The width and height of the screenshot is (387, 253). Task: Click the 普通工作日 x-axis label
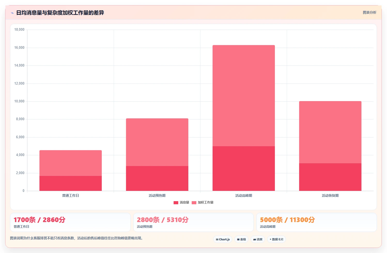(x=71, y=195)
